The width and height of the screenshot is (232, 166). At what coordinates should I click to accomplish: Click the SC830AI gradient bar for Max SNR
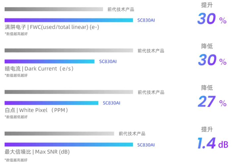coord(69,144)
